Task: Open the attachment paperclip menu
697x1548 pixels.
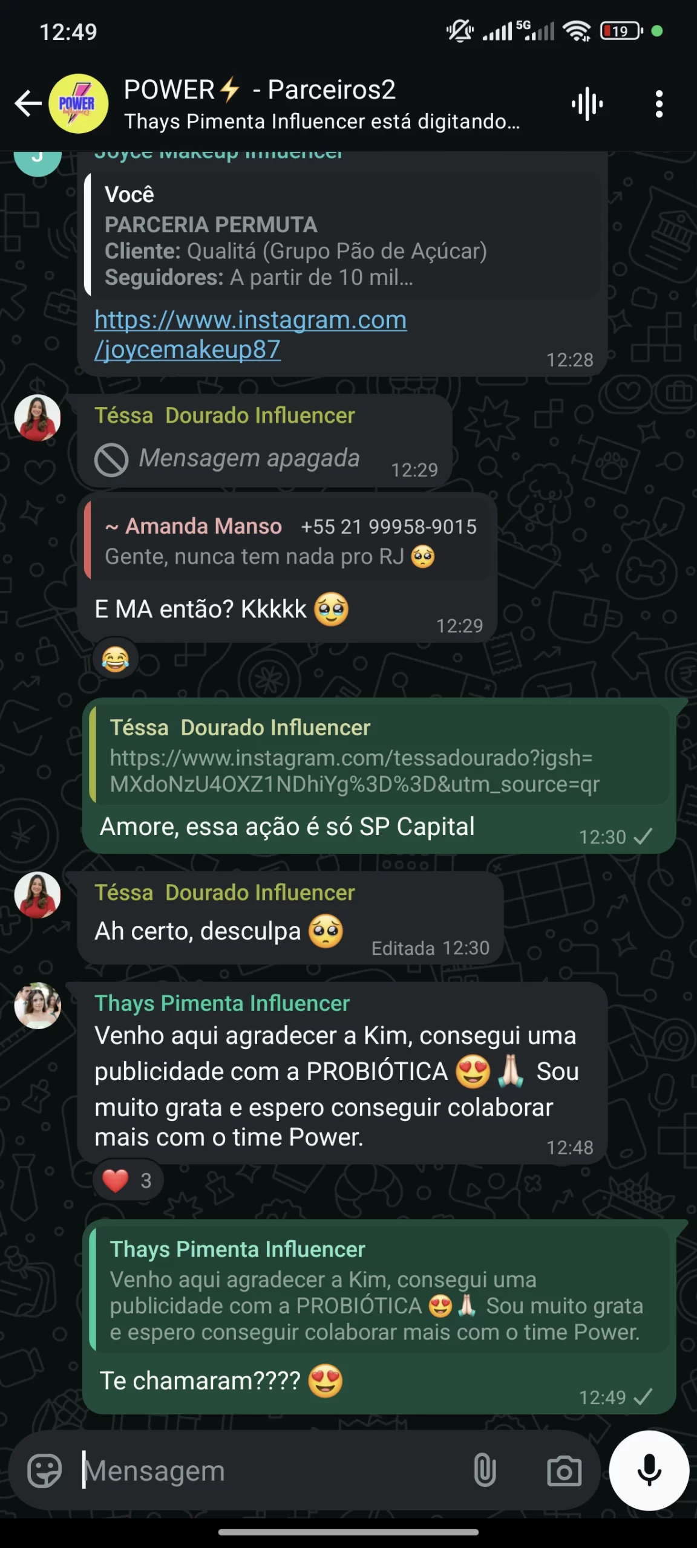Action: click(x=485, y=1471)
